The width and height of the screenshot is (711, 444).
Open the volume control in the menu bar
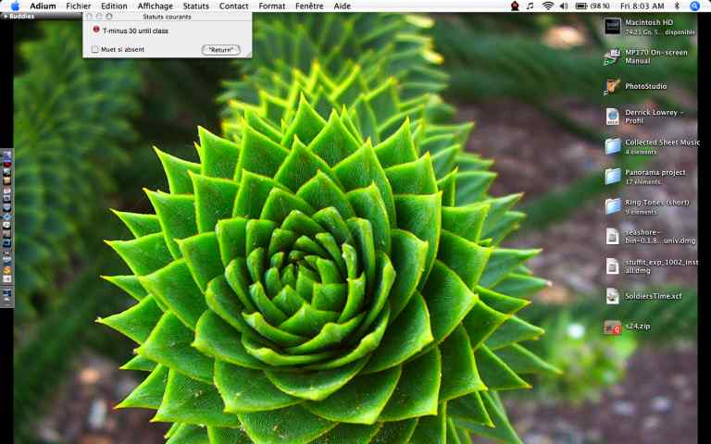point(564,6)
